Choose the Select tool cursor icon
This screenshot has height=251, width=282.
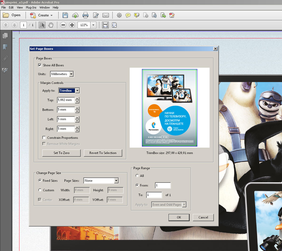(42, 25)
